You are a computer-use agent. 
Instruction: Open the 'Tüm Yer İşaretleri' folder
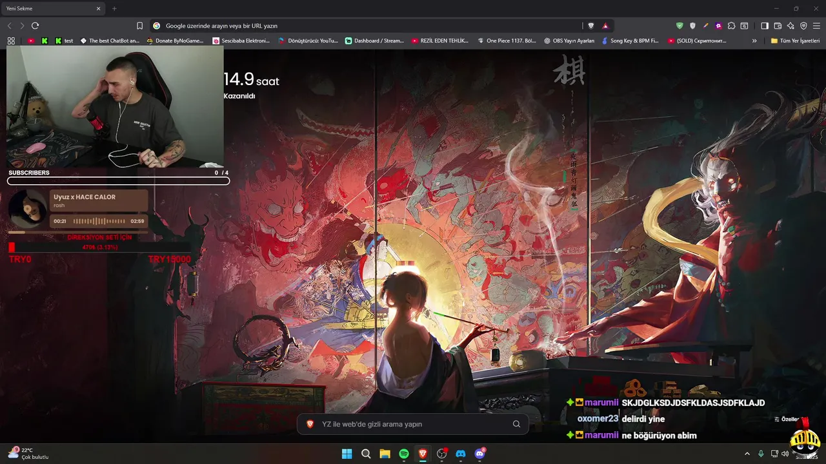(x=795, y=41)
